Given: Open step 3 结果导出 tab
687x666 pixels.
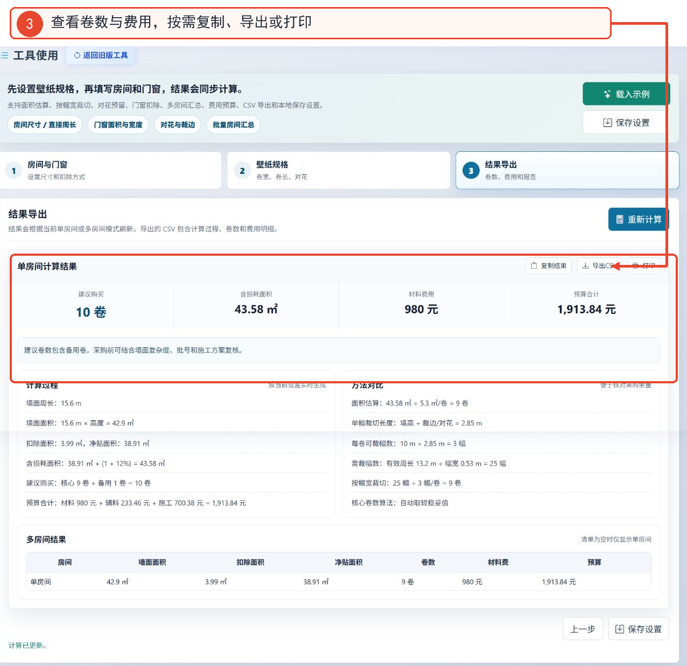Looking at the screenshot, I should coord(567,170).
